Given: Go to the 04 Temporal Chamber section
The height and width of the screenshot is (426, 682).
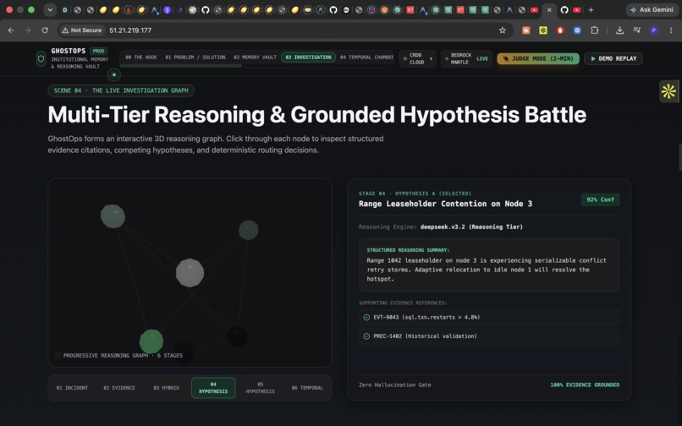Looking at the screenshot, I should click(x=366, y=57).
